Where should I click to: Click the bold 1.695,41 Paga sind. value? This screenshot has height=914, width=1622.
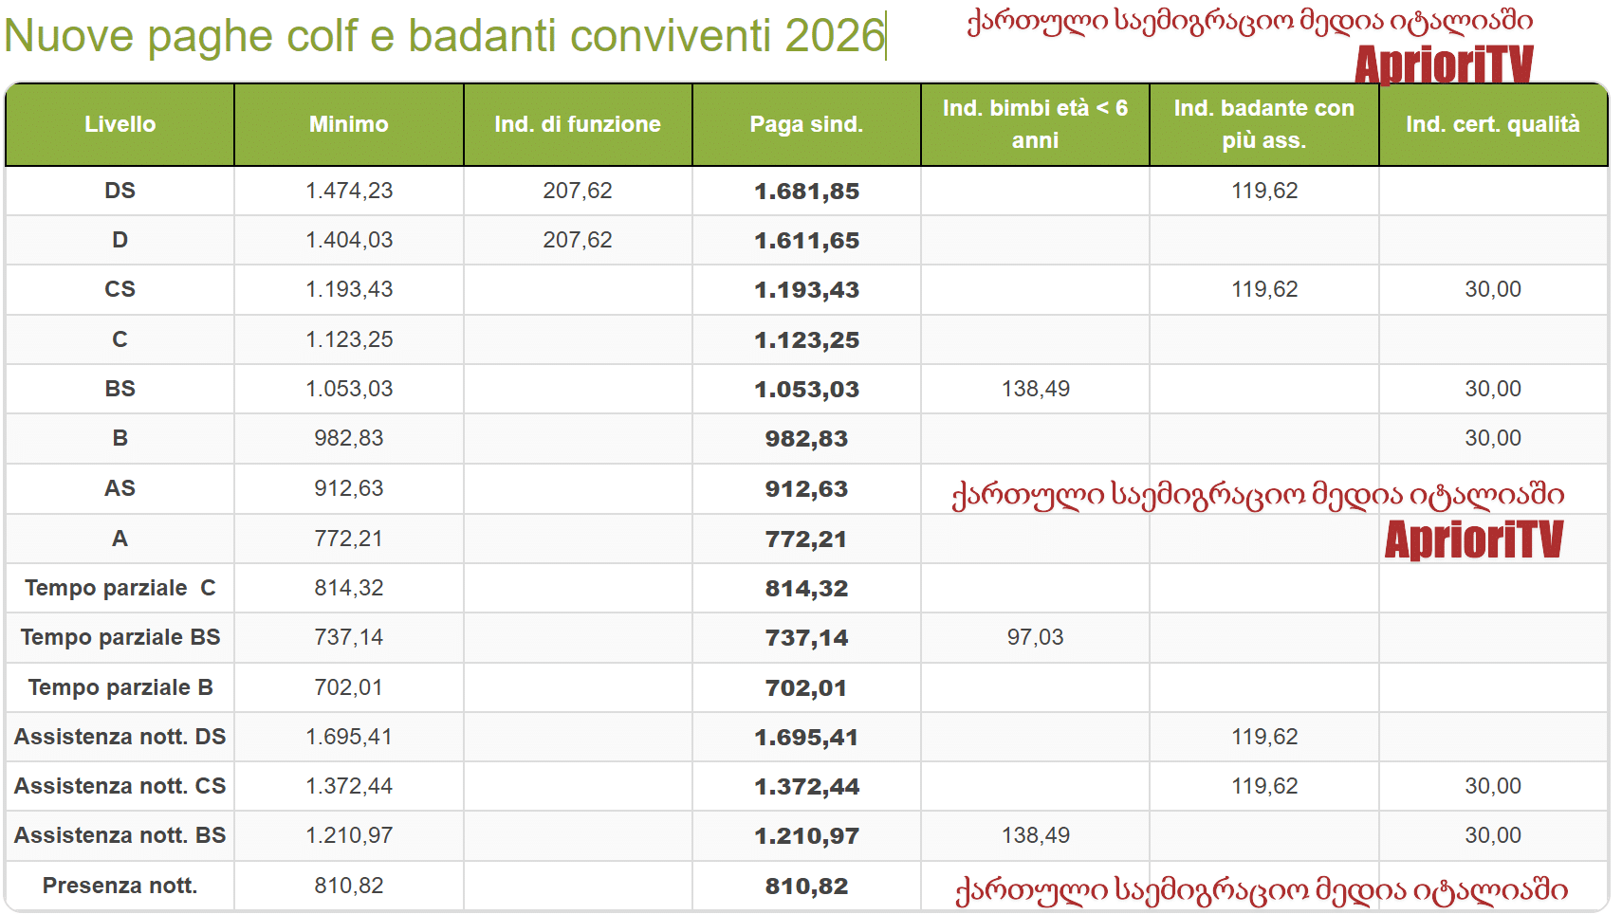pos(806,737)
